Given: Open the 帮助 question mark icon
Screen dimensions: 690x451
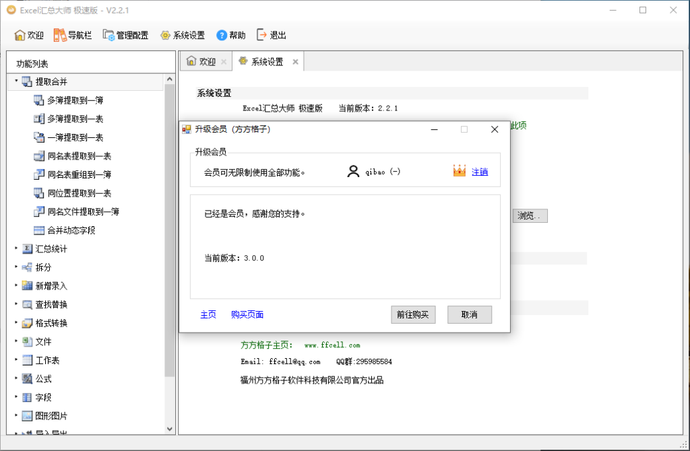Looking at the screenshot, I should pyautogui.click(x=222, y=35).
